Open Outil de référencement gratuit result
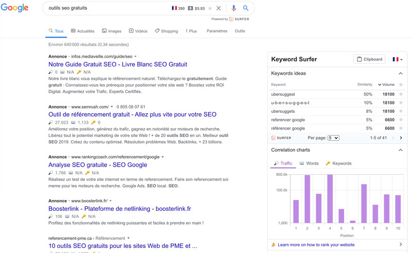Viewport: 412px width, 253px height. coord(132,115)
